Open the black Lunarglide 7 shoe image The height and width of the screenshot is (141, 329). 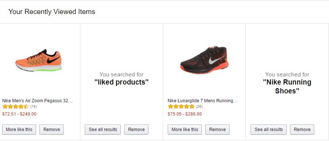pyautogui.click(x=204, y=60)
